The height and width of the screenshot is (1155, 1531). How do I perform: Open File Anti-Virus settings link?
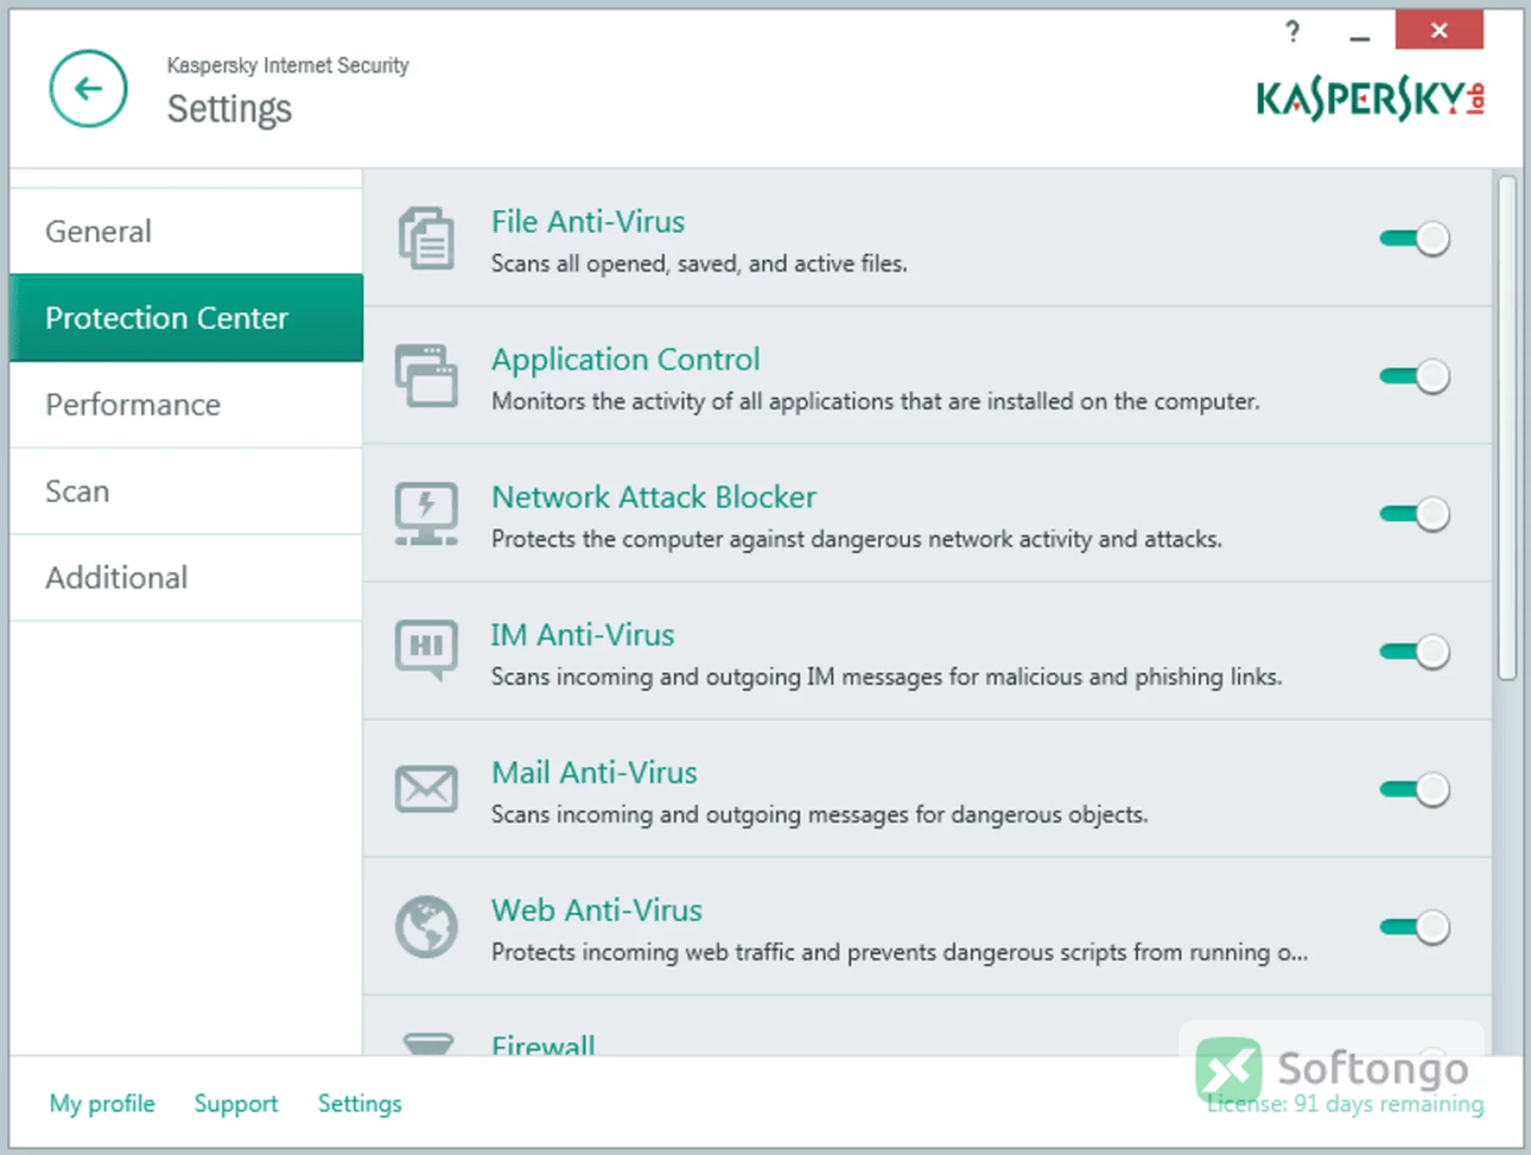pos(588,222)
